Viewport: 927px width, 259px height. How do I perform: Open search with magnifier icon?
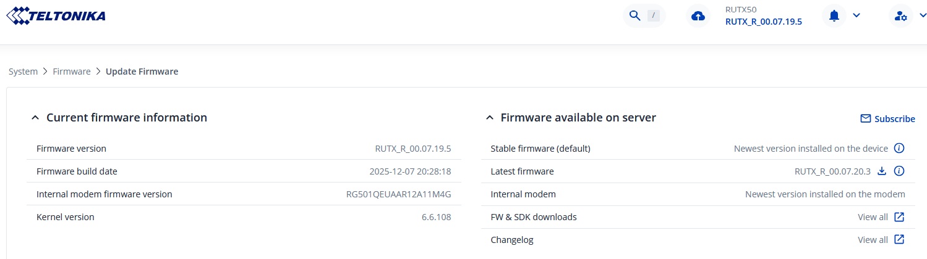tap(634, 16)
